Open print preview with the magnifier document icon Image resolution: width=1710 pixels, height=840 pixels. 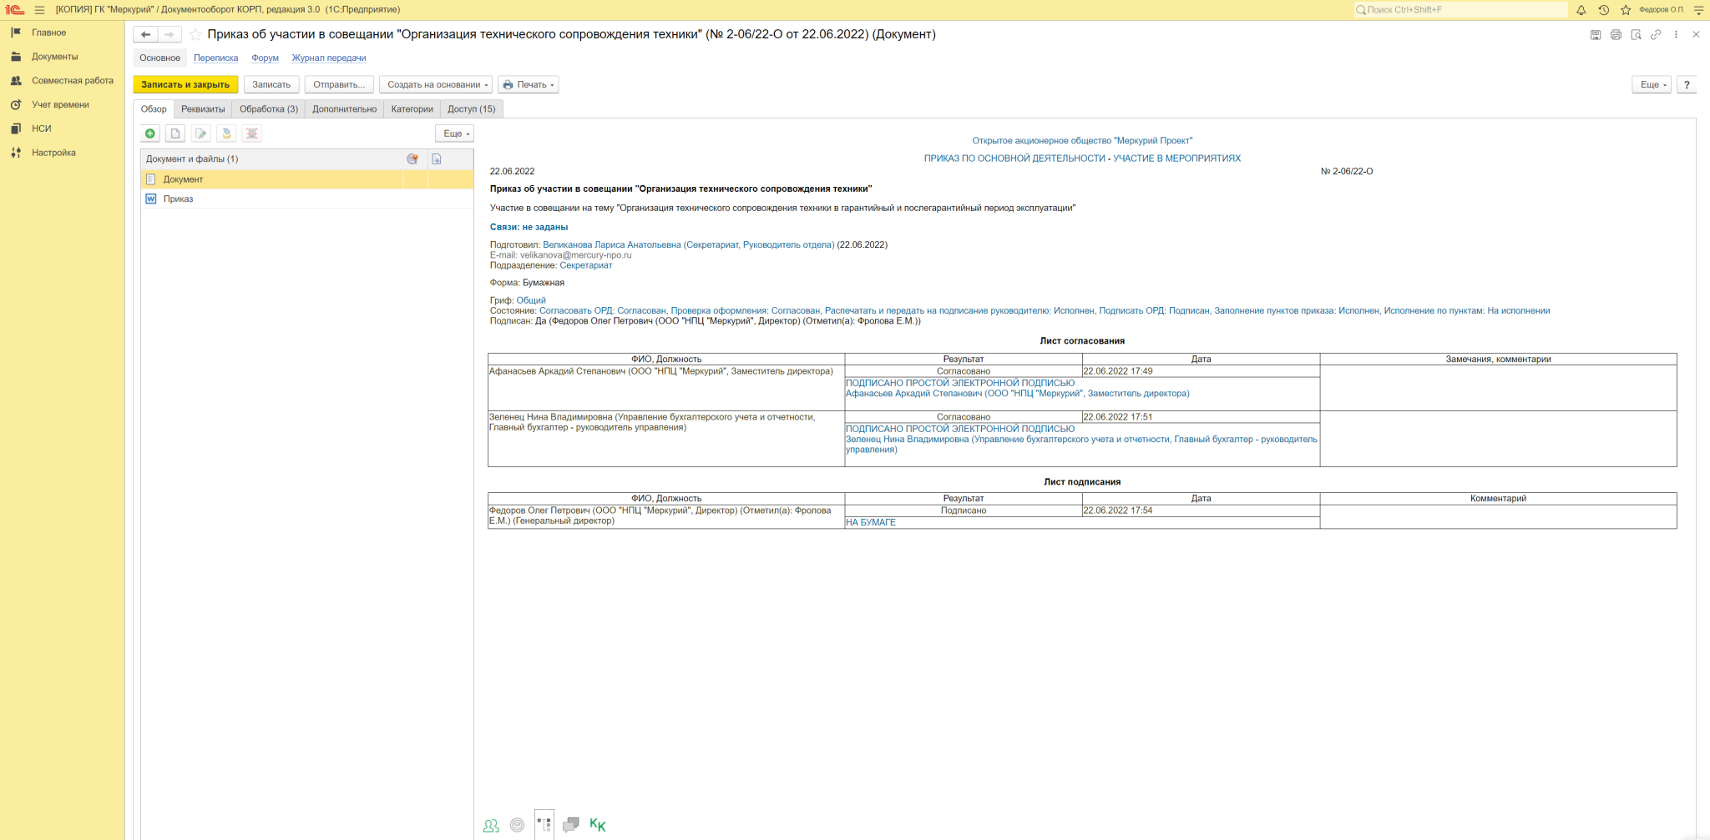coord(1637,35)
